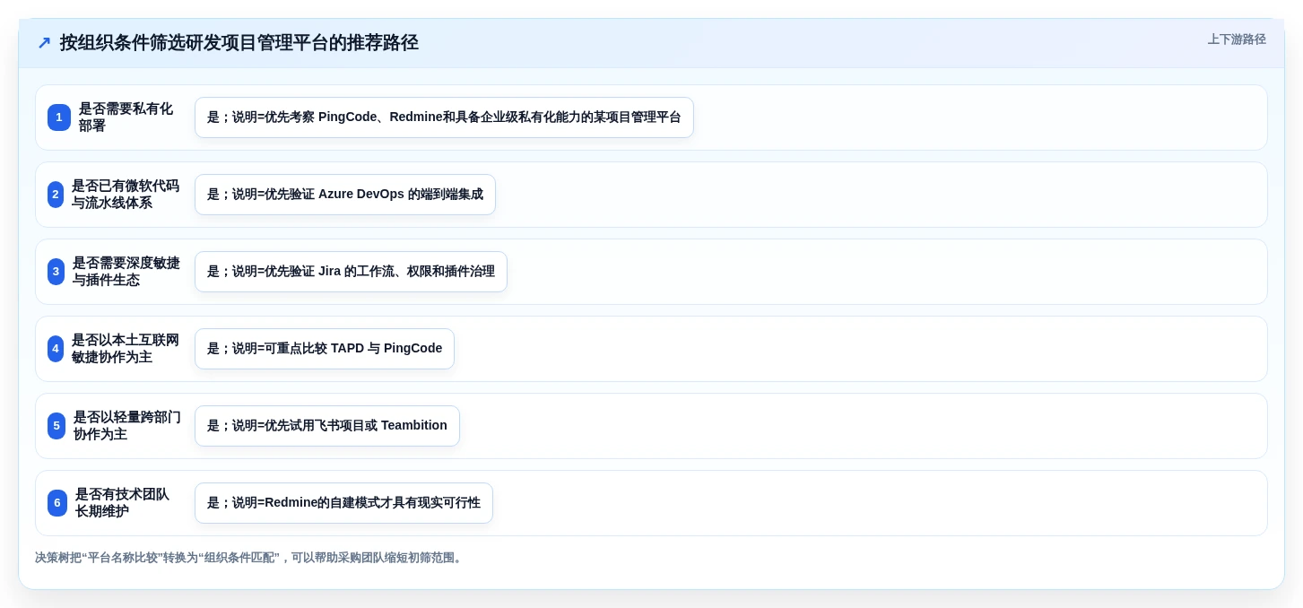Select step number badge 4
1303x608 pixels.
point(56,349)
